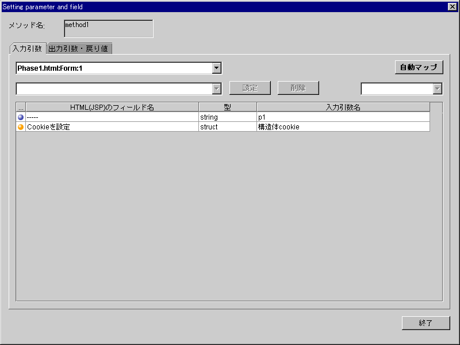Click the disabled 設定 button

250,87
